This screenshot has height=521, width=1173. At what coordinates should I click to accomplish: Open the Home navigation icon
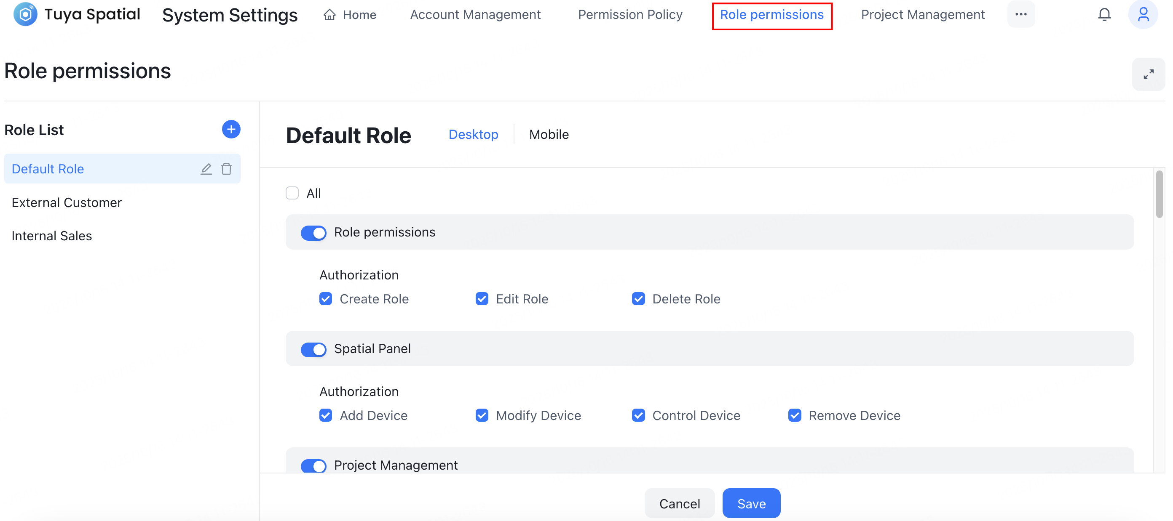coord(330,14)
